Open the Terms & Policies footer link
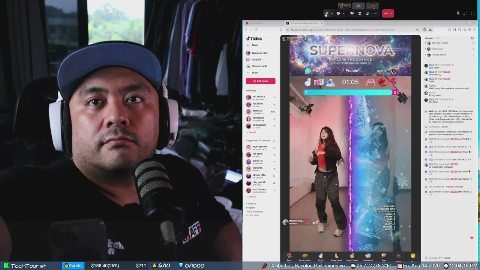480x270 pixels. pyautogui.click(x=255, y=211)
